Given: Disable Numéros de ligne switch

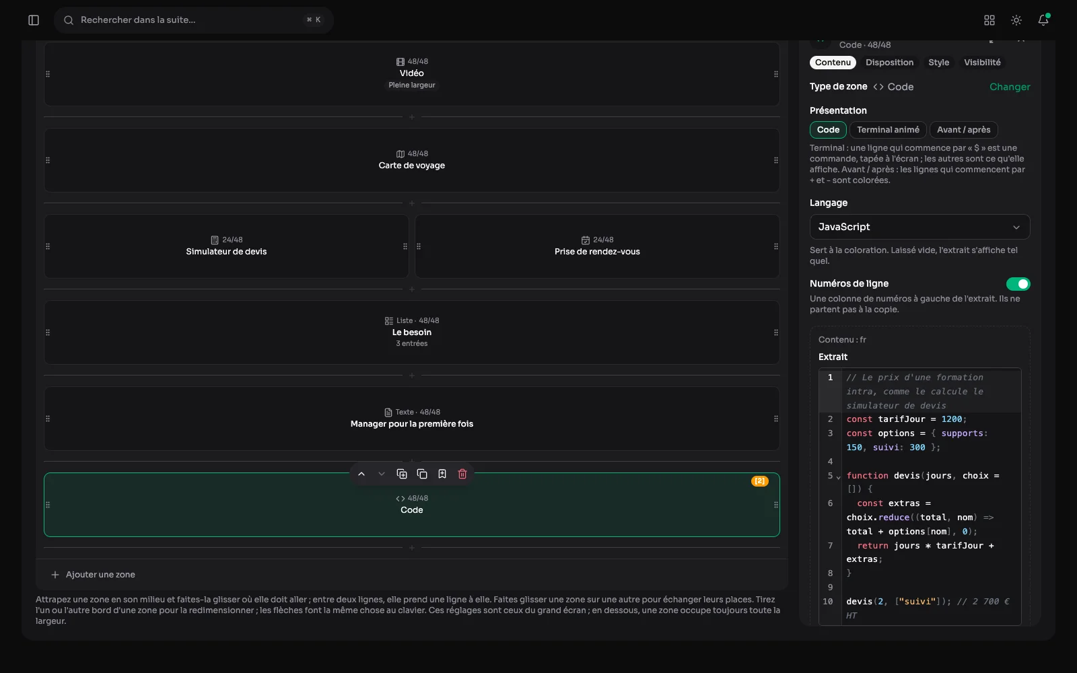Looking at the screenshot, I should (1018, 284).
